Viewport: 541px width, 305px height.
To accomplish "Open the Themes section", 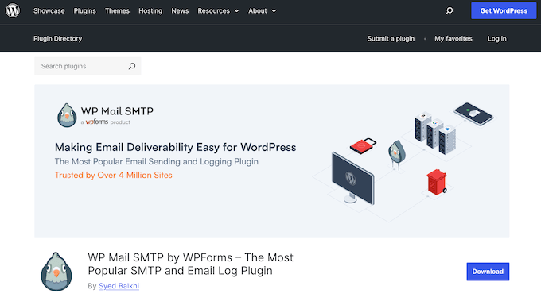I will [x=117, y=10].
